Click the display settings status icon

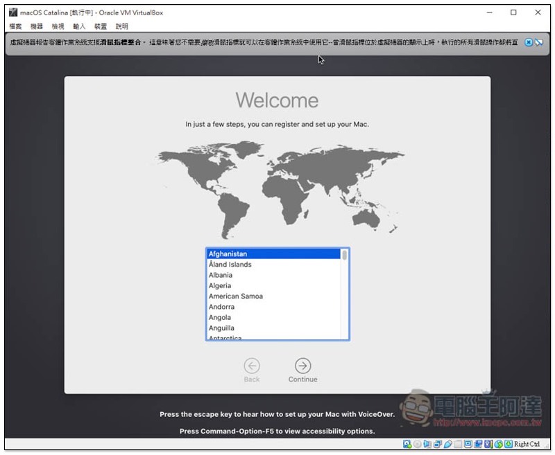(468, 444)
